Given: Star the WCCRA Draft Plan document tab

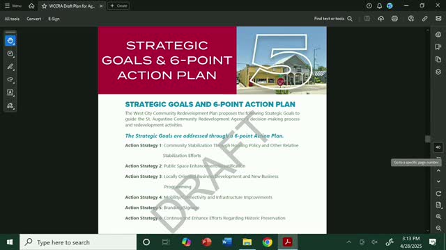Looking at the screenshot, I should point(44,6).
